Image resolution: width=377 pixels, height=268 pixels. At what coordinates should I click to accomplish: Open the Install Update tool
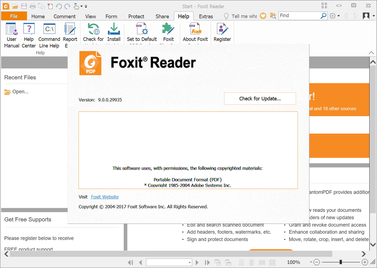[114, 32]
